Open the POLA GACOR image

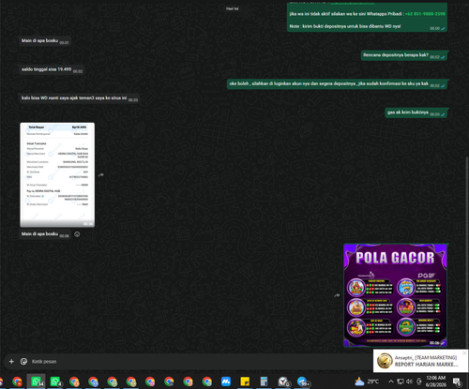click(395, 295)
